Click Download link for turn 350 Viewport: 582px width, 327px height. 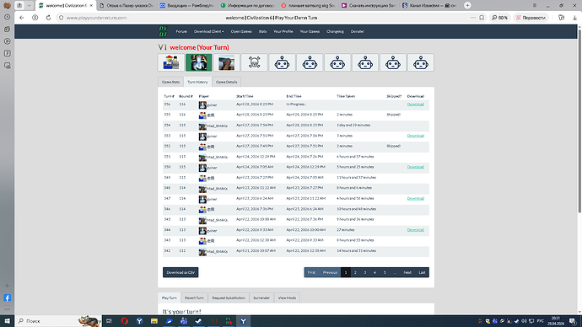point(415,167)
